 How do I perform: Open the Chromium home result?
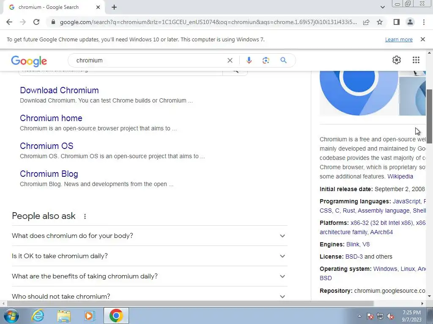(x=51, y=118)
